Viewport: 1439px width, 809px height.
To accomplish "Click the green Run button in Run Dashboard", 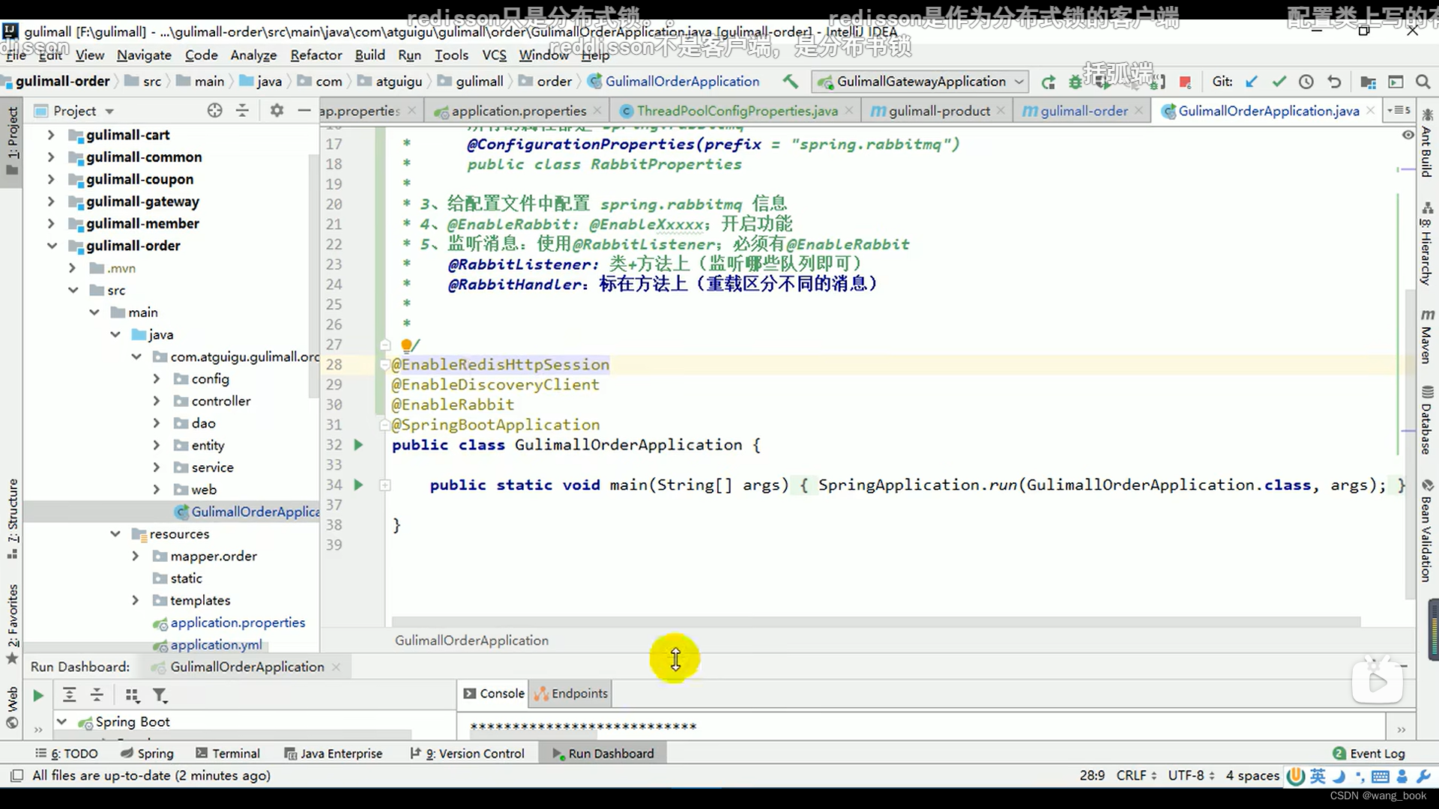I will [37, 696].
